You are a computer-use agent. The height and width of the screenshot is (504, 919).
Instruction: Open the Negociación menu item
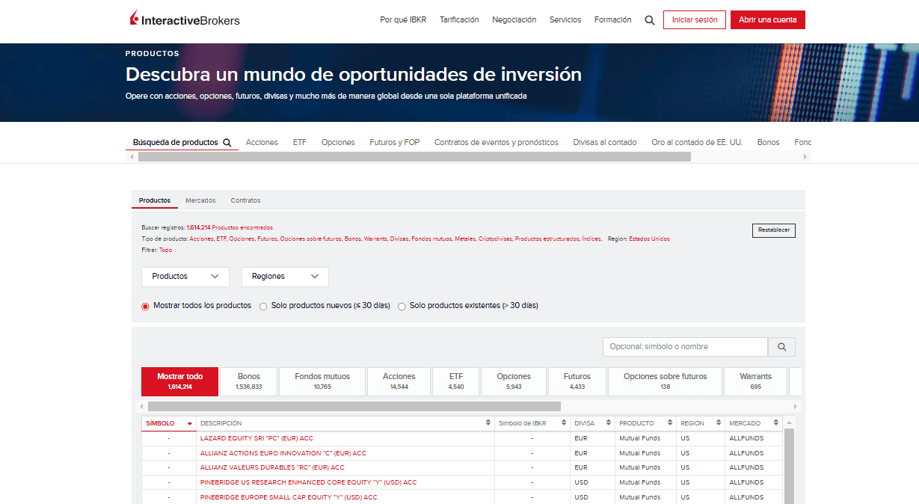point(514,20)
